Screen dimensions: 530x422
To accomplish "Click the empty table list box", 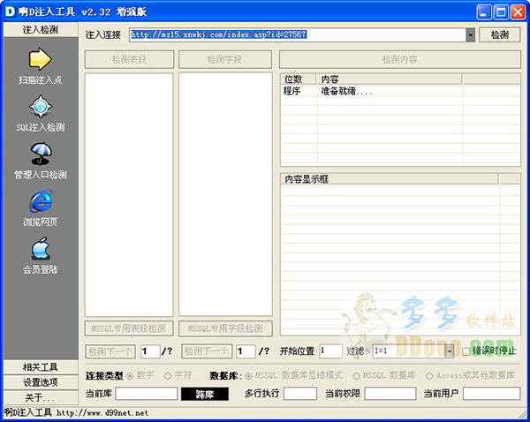I will tap(129, 194).
